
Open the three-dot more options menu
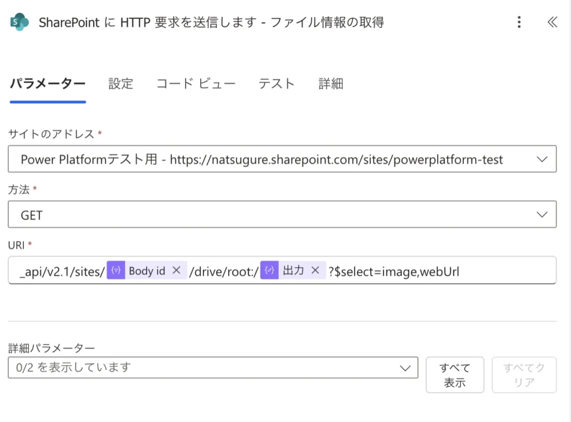pos(519,22)
